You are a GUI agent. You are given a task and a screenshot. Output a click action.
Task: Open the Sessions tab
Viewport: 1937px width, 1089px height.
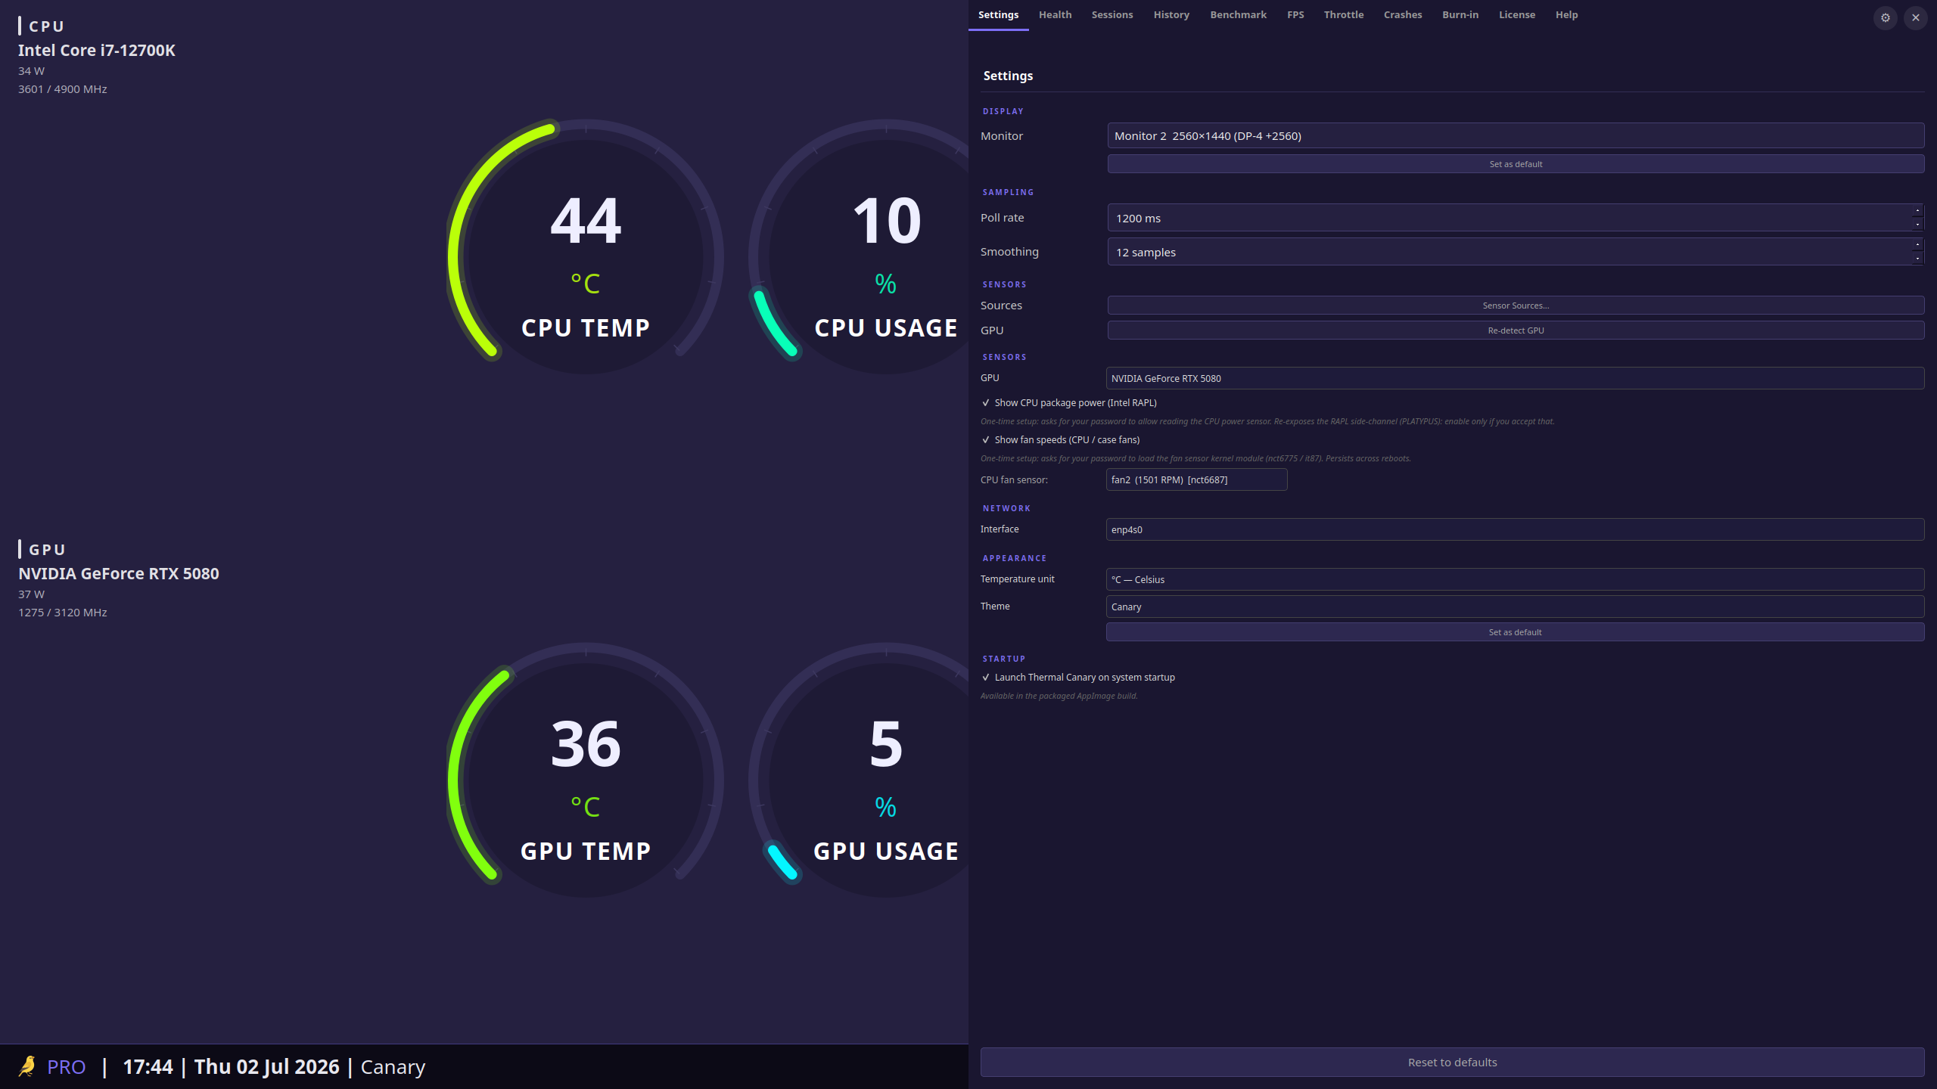coord(1112,15)
